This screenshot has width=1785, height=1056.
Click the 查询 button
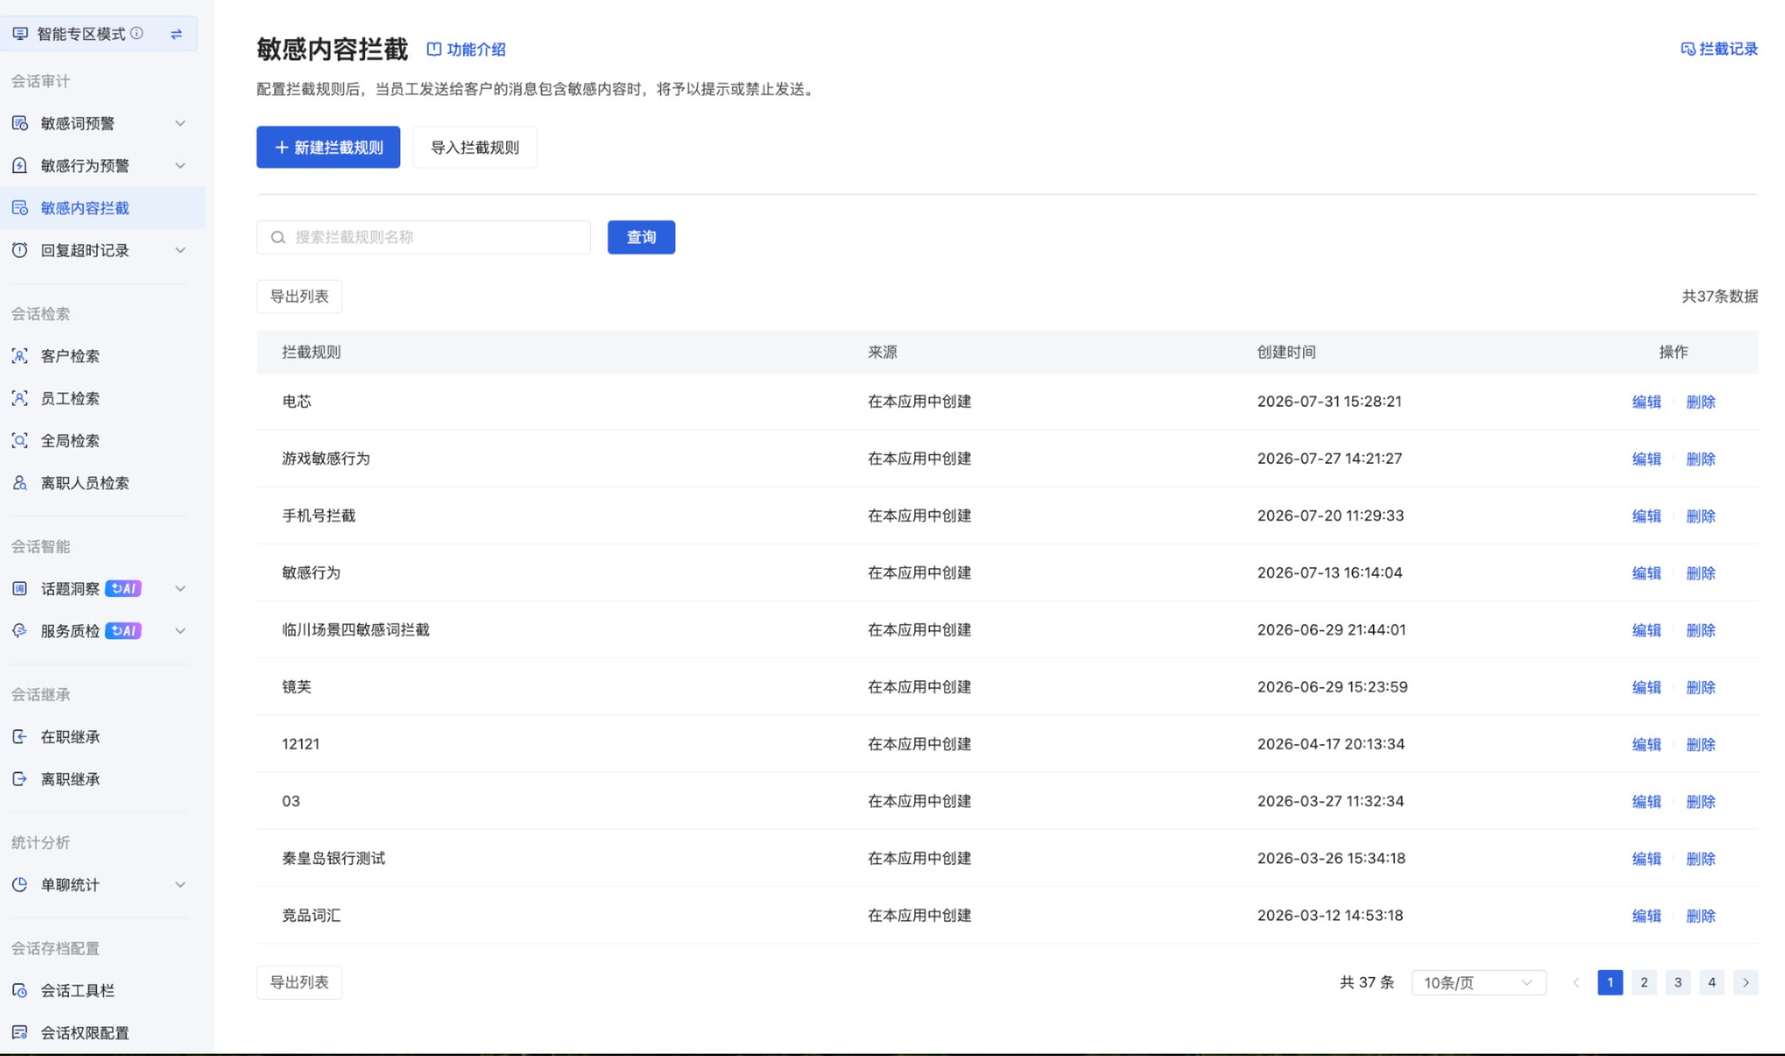click(x=641, y=237)
